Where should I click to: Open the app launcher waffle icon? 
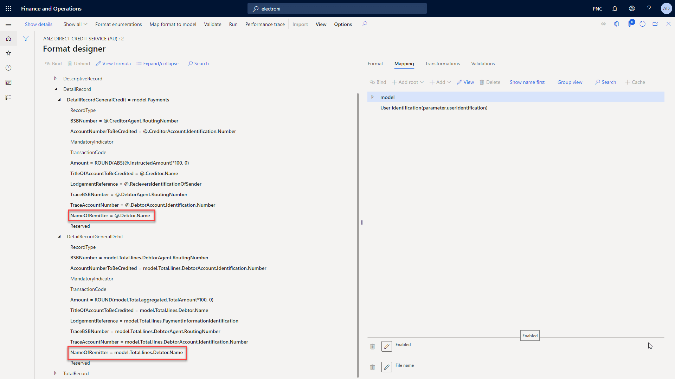[8, 8]
